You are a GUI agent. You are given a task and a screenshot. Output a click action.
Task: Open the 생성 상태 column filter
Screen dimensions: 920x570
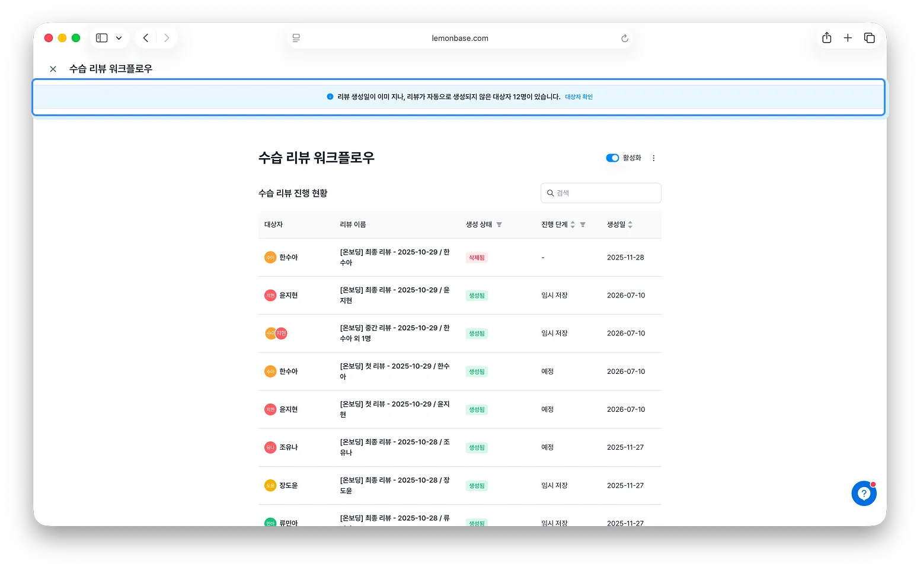click(x=499, y=225)
